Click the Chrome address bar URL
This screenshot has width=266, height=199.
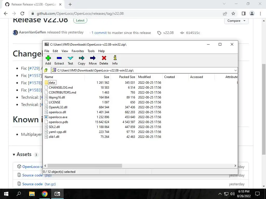click(80, 13)
